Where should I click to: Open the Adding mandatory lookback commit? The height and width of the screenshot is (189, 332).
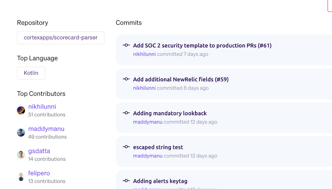click(x=170, y=113)
